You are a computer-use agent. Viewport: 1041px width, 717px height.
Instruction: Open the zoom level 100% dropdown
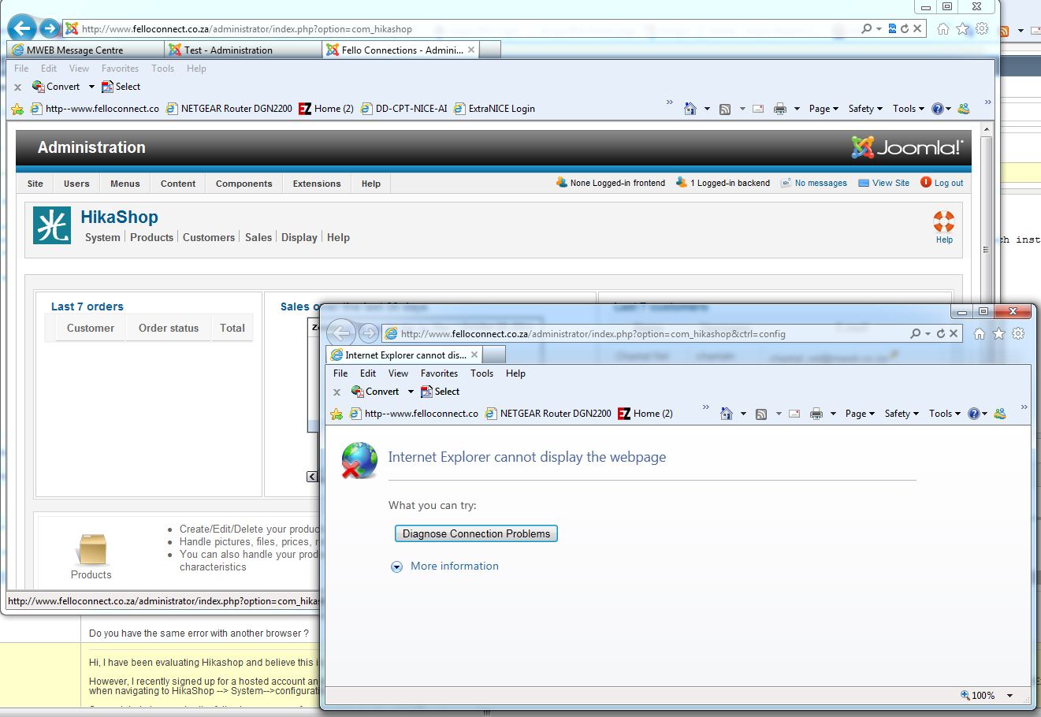1009,696
